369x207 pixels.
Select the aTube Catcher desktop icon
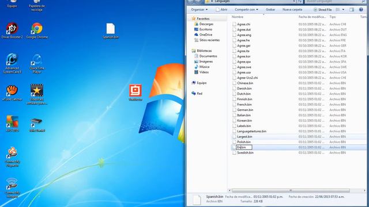point(12,93)
